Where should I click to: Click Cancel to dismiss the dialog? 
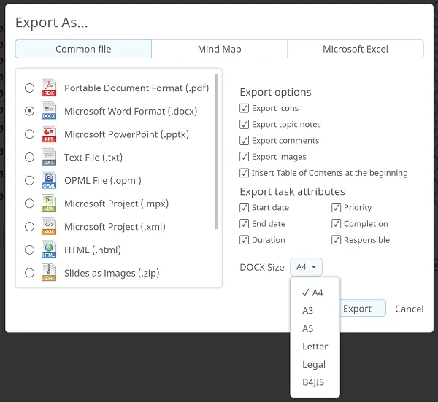pos(409,309)
